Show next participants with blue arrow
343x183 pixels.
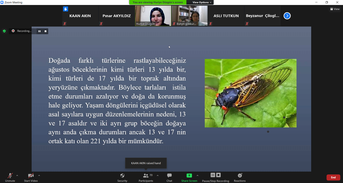(x=287, y=16)
